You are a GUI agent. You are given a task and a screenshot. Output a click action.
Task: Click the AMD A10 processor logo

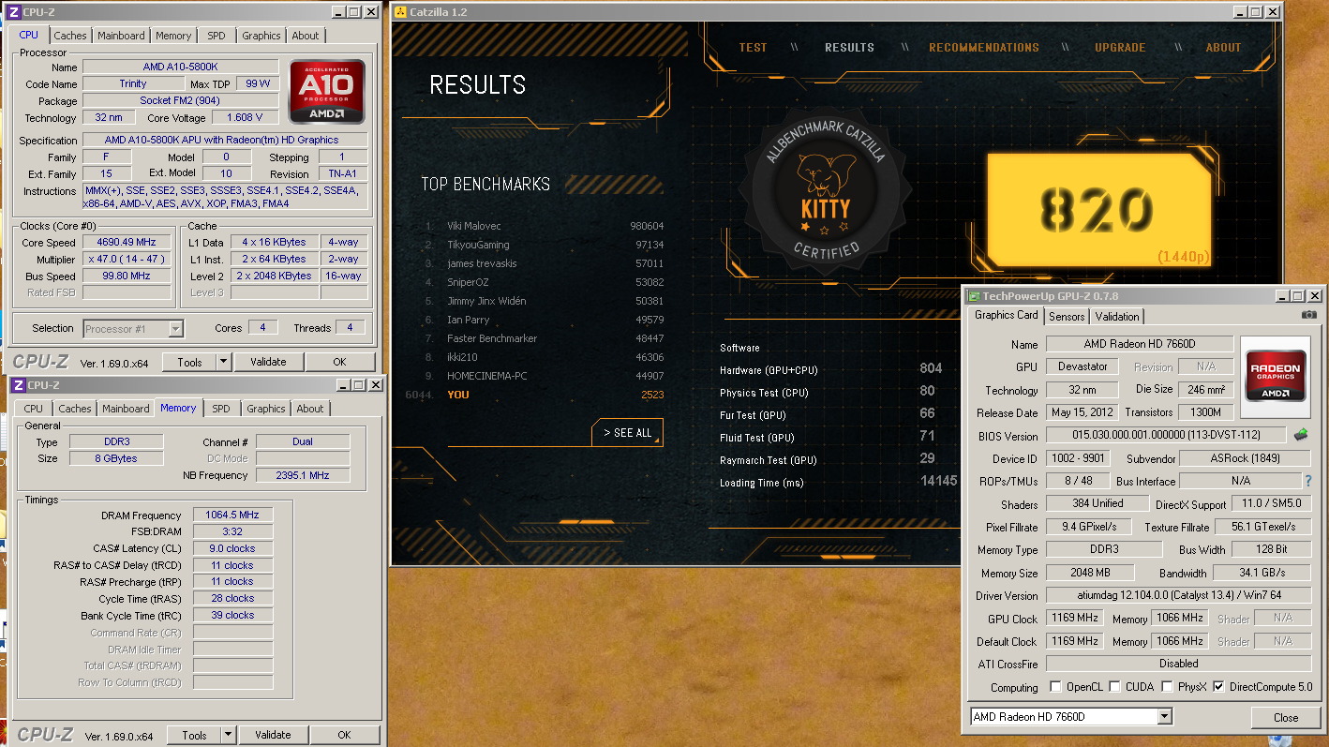pyautogui.click(x=327, y=93)
